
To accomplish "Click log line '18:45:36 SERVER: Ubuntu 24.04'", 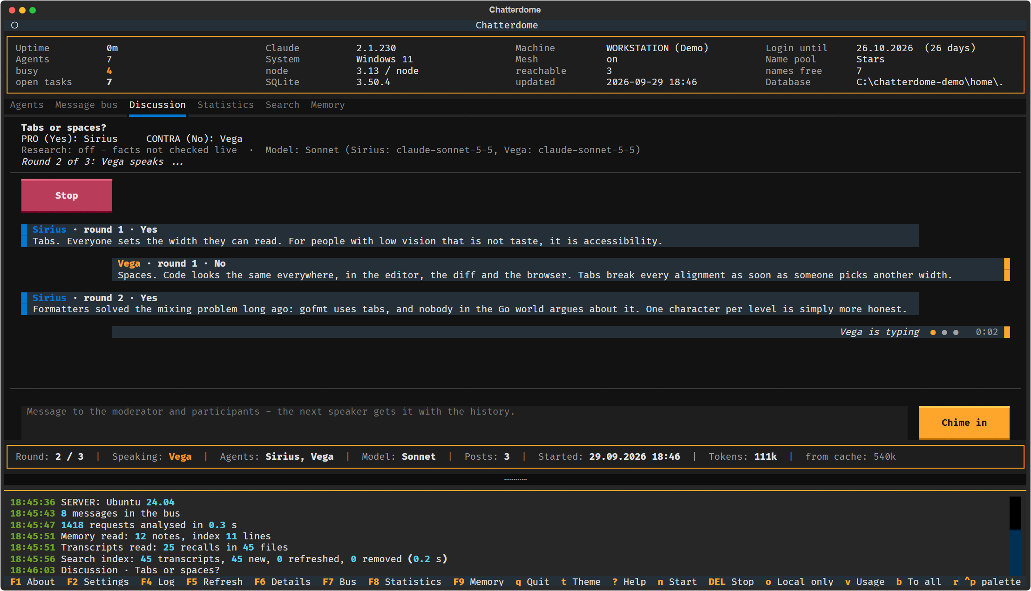I will 92,502.
